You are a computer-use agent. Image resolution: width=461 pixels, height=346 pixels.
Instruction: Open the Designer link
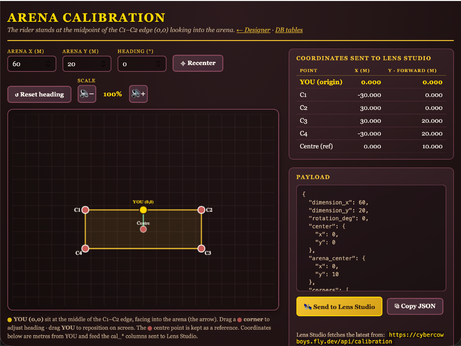pos(253,30)
